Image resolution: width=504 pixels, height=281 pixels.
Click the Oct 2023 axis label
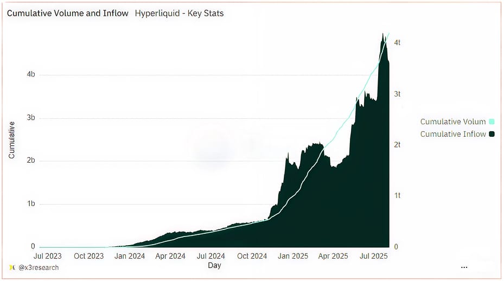89,256
